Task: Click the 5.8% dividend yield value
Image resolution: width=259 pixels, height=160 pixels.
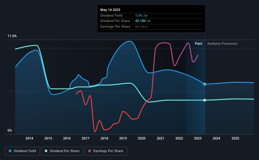Action: pyautogui.click(x=139, y=15)
